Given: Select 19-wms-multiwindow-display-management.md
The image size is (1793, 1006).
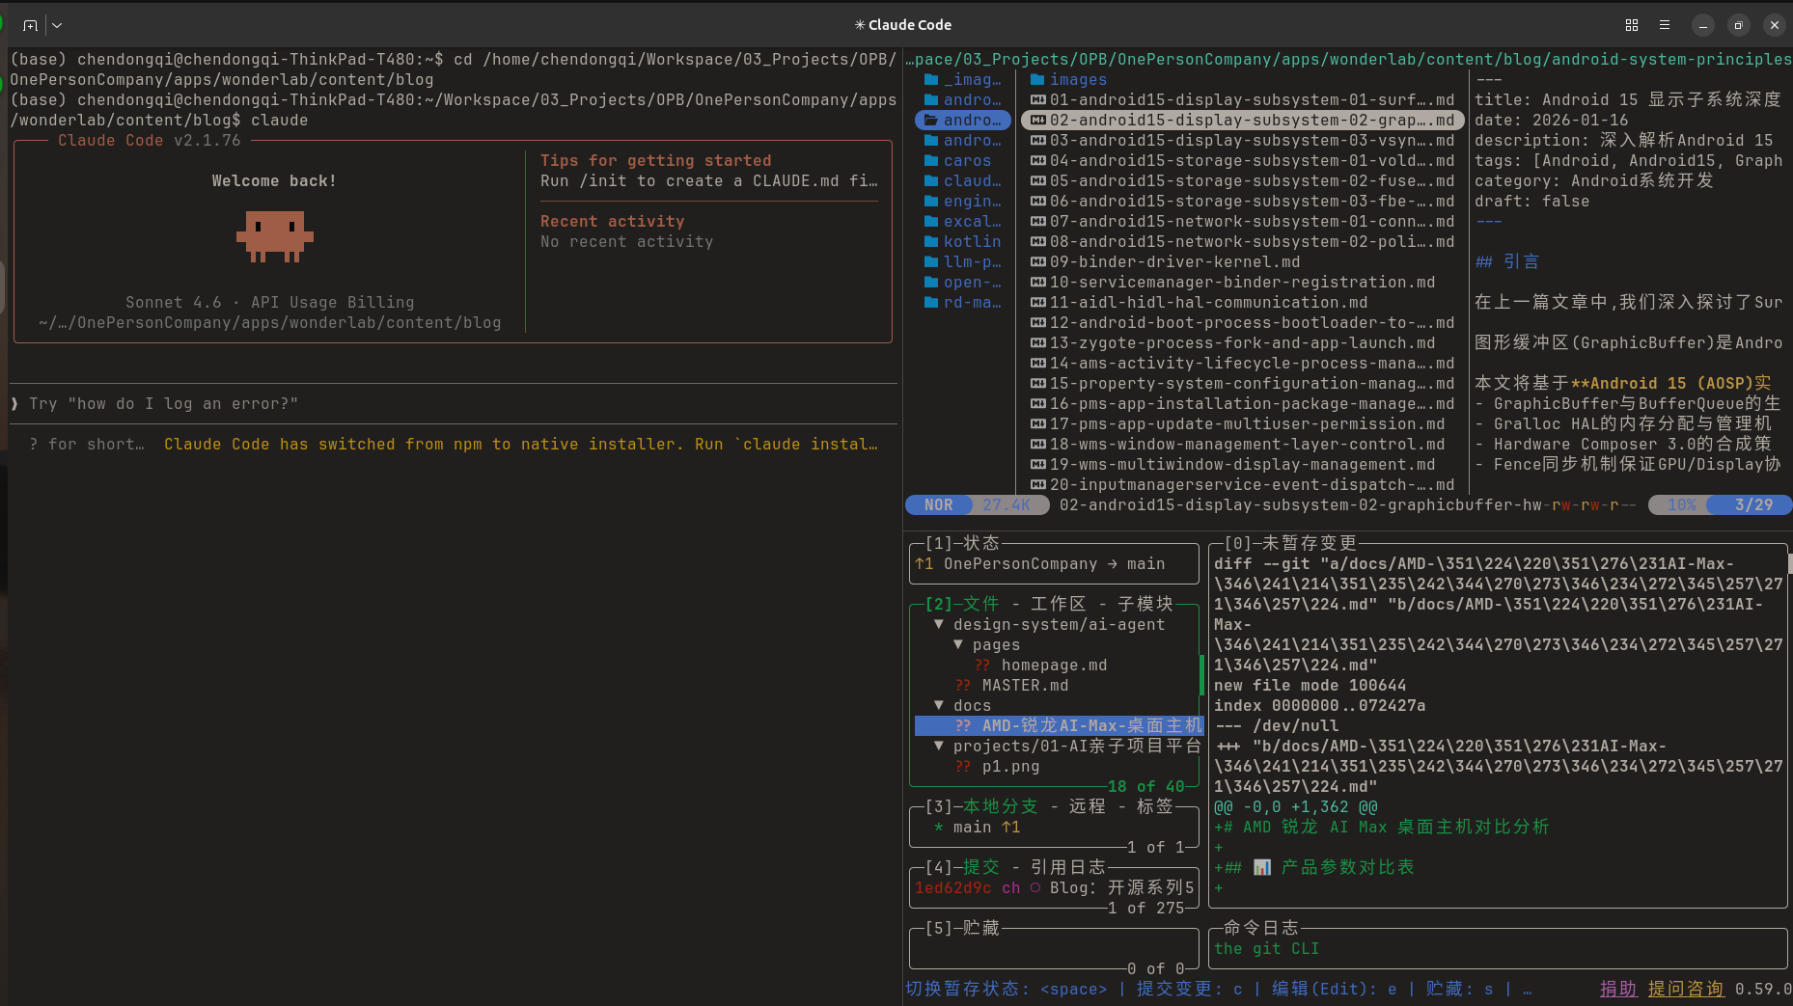Looking at the screenshot, I should (x=1243, y=465).
